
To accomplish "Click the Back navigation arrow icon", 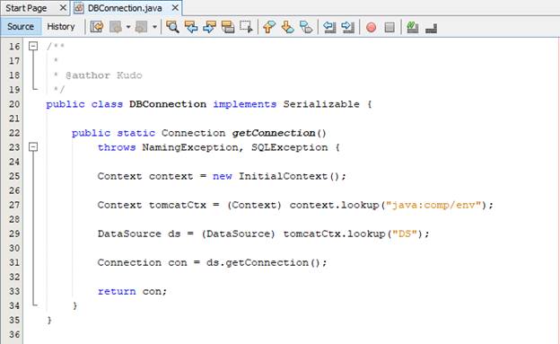I will click(116, 27).
